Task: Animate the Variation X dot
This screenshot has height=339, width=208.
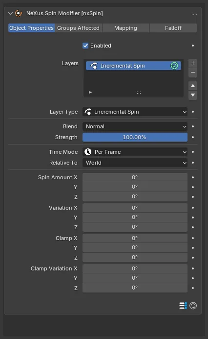Action: pos(193,208)
